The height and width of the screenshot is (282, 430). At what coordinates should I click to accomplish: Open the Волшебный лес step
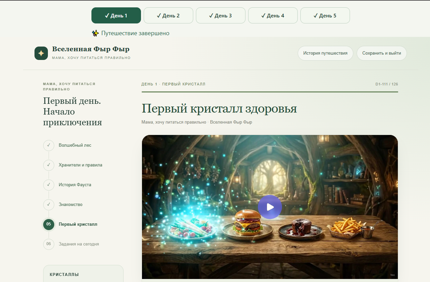point(75,145)
